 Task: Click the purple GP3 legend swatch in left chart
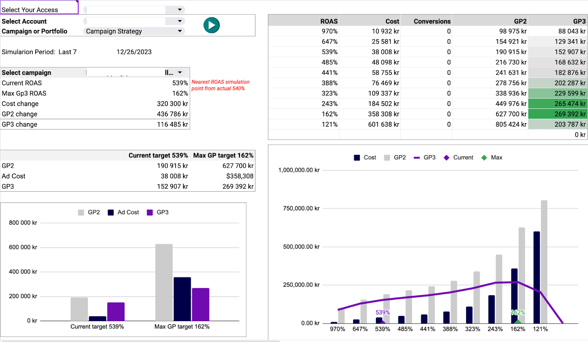click(150, 212)
